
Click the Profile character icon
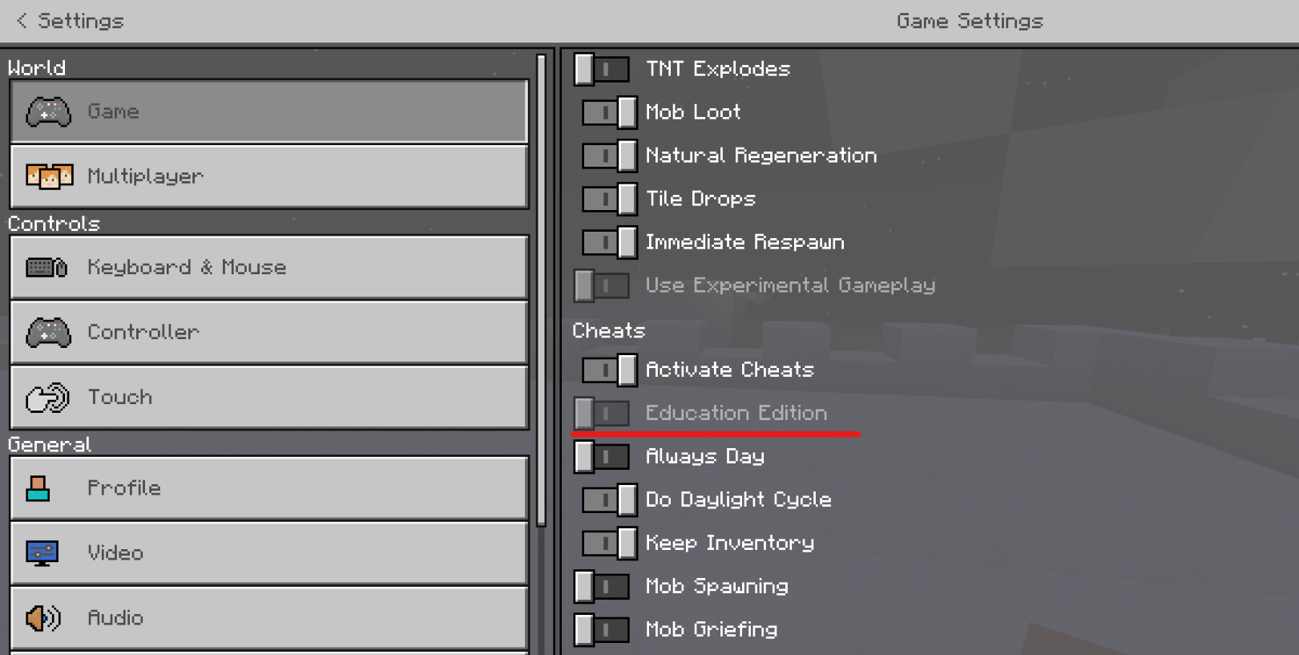pos(38,488)
